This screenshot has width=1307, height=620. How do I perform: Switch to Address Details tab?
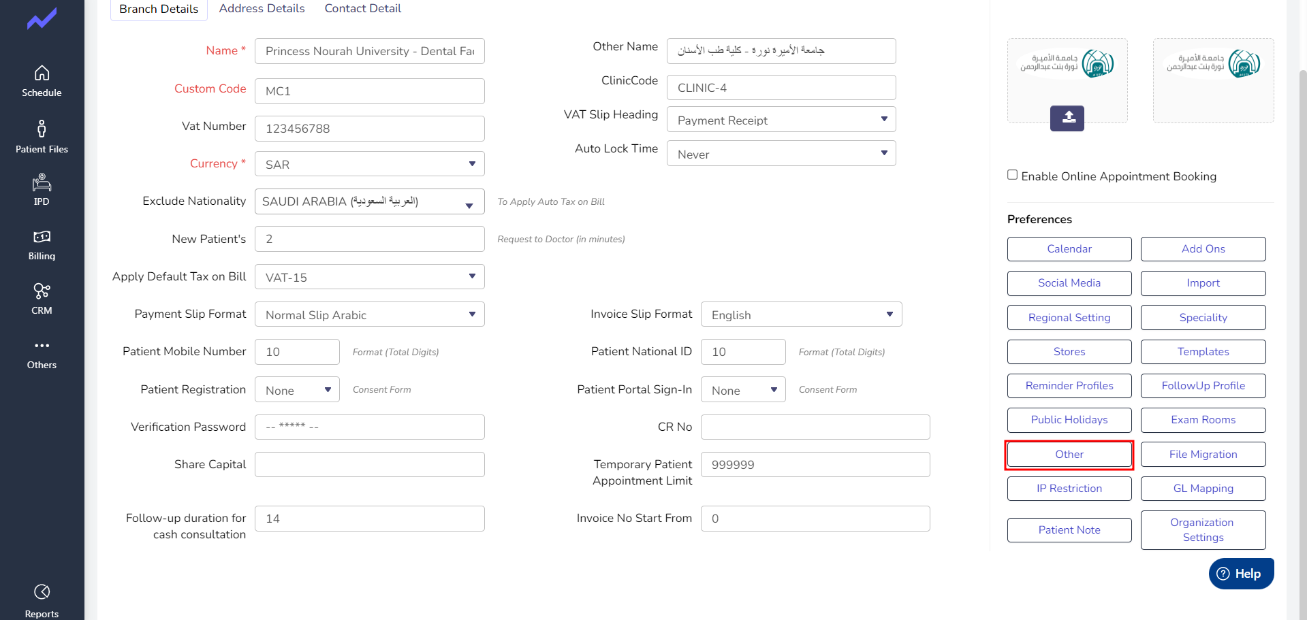click(262, 9)
